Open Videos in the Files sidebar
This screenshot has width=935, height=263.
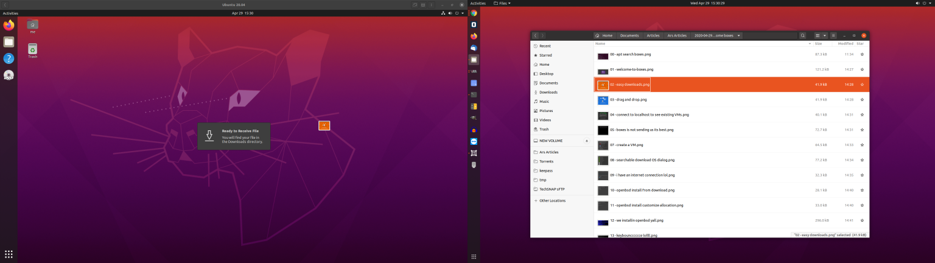[x=562, y=120]
